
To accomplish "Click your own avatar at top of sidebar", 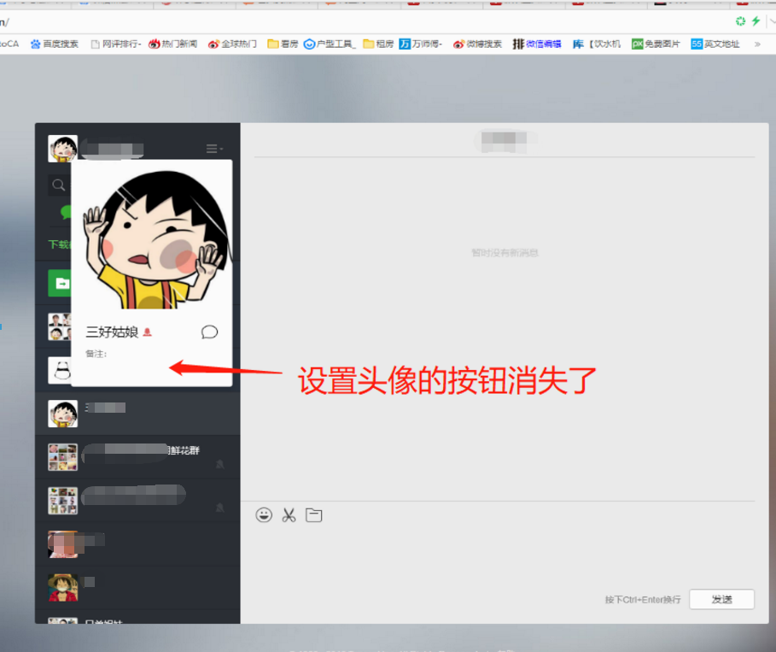I will pyautogui.click(x=62, y=148).
